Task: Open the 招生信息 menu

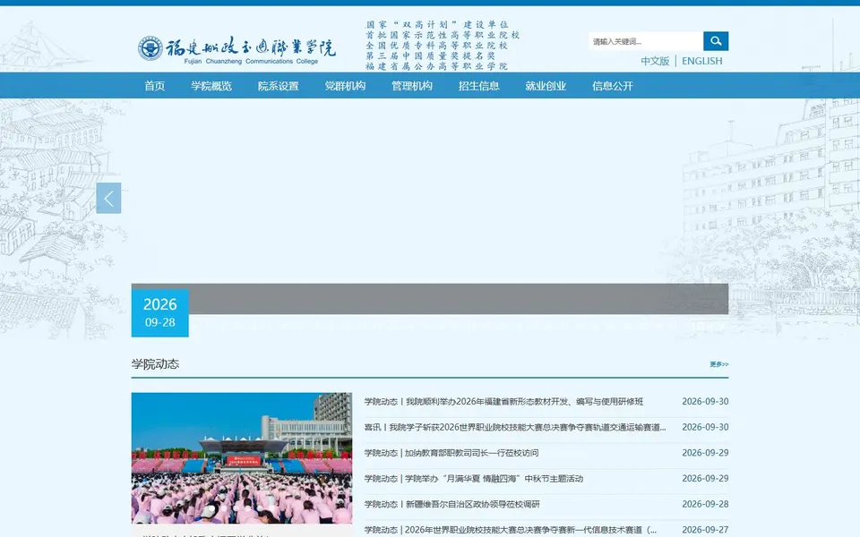Action: tap(478, 86)
